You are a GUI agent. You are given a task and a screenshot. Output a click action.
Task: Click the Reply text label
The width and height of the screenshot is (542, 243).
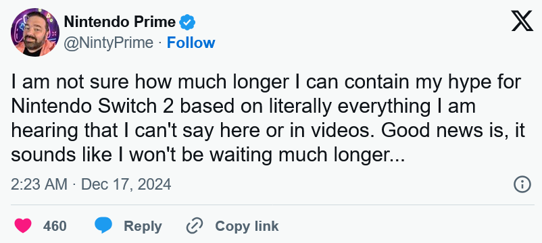coord(143,226)
